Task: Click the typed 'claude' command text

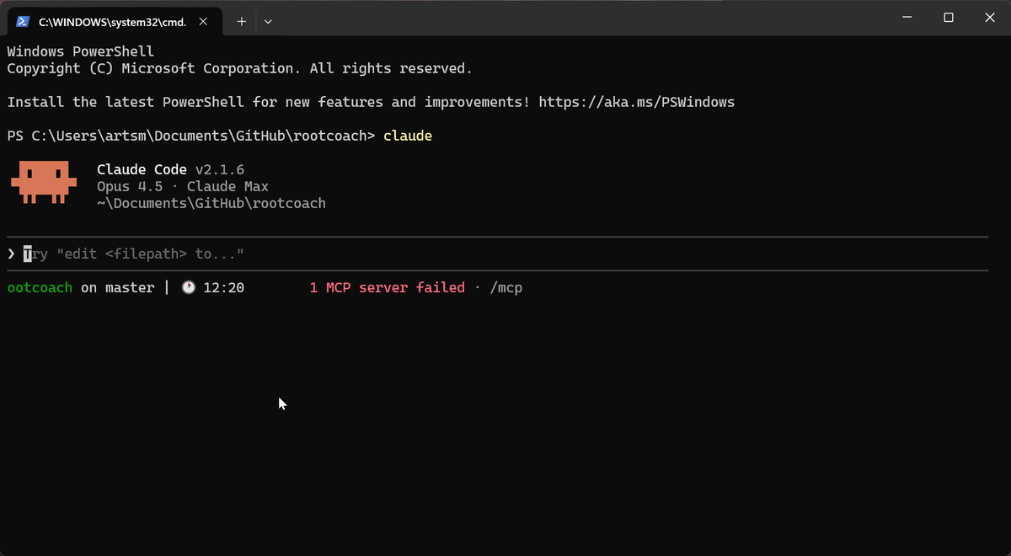Action: coord(408,136)
